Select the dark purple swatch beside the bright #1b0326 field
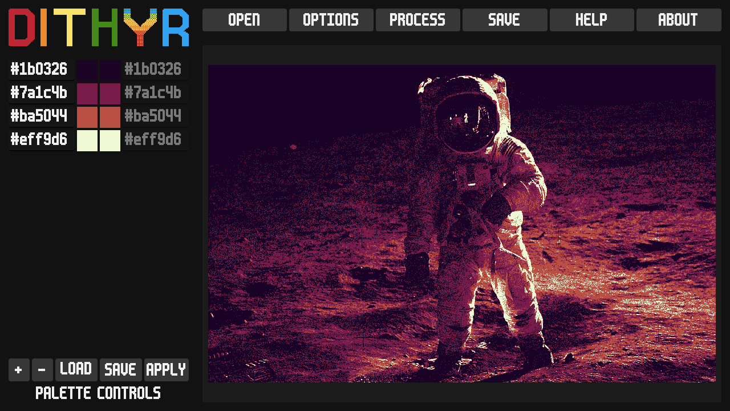This screenshot has width=730, height=411. [87, 70]
